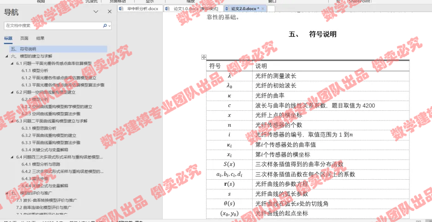Viewport: 432px width, 222px height.
Task: Click the 论文2.0.docx Word file icon
Action: pyautogui.click(x=227, y=8)
